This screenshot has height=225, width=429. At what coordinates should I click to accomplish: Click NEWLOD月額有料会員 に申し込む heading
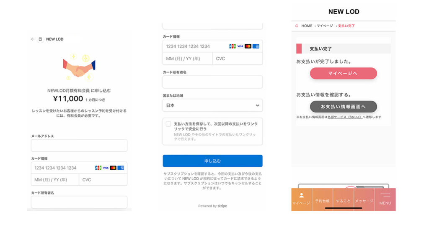(x=79, y=90)
